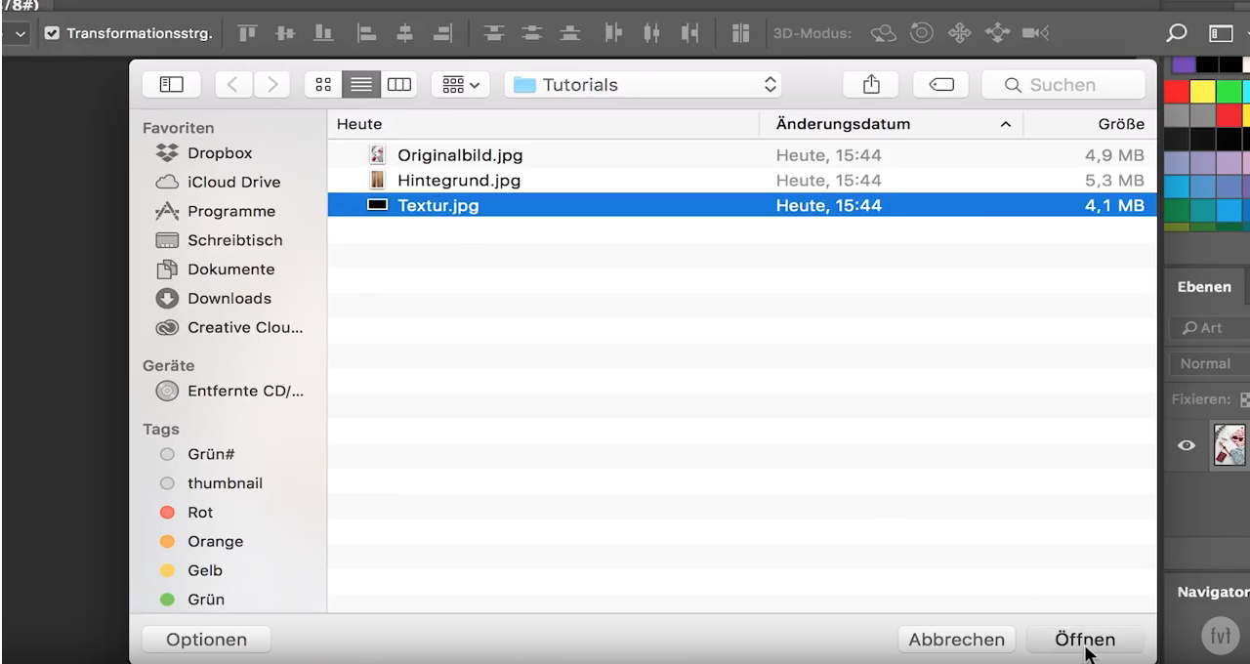This screenshot has height=664, width=1250.
Task: Click the Optionen button
Action: click(x=206, y=640)
